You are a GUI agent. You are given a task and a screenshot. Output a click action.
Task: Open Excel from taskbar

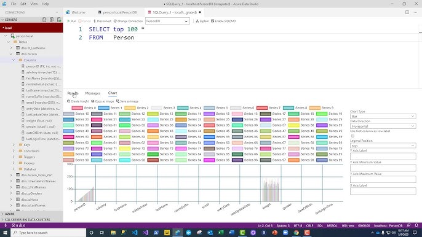tap(221, 233)
